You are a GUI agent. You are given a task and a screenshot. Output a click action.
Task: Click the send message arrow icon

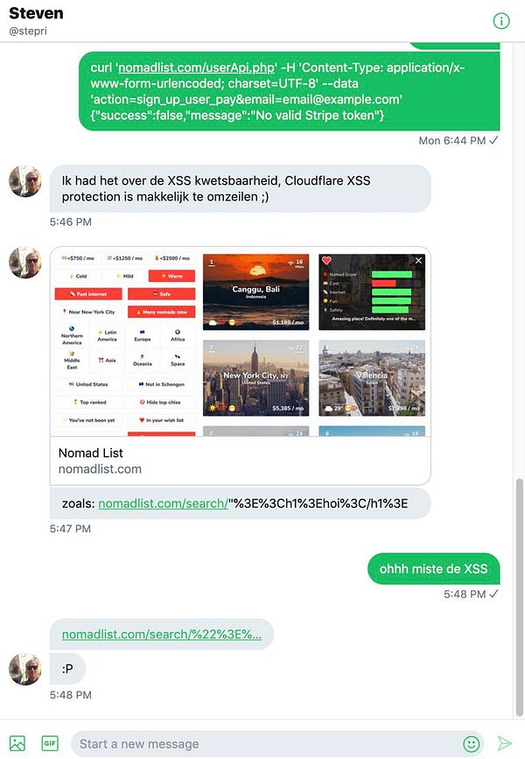coord(504,743)
